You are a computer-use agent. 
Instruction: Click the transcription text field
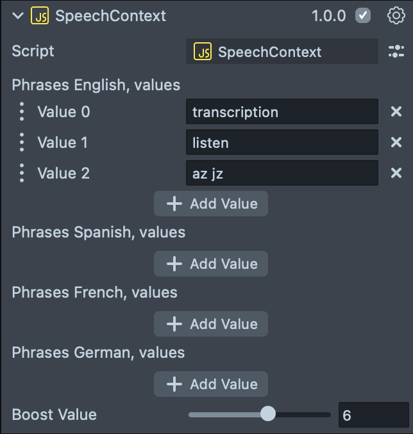click(282, 112)
